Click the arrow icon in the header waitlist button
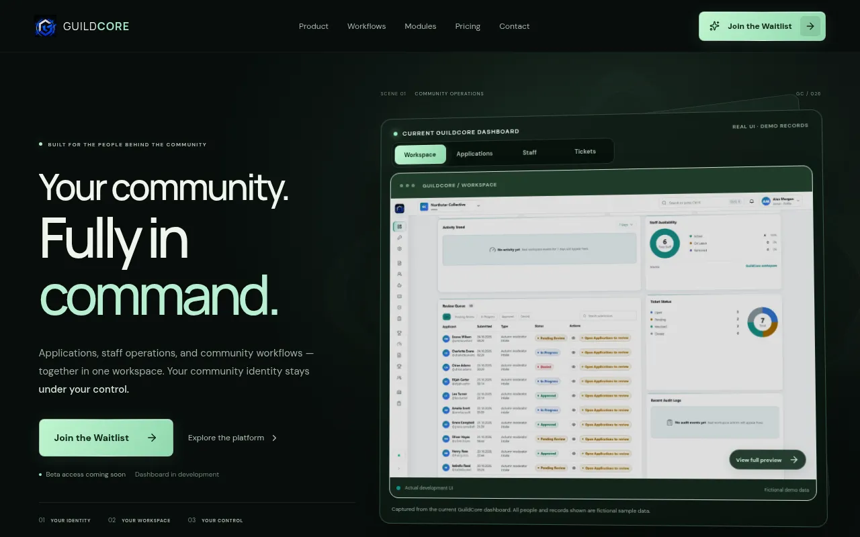Image resolution: width=860 pixels, height=537 pixels. [x=810, y=26]
